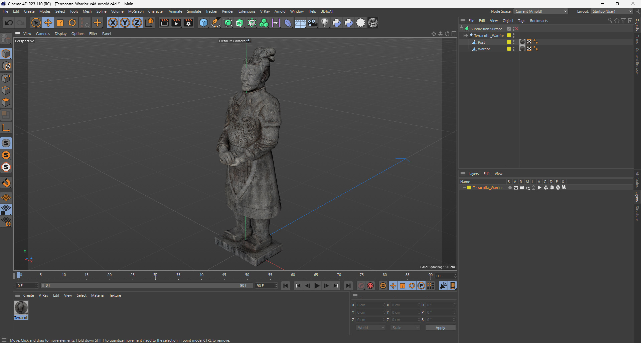The image size is (641, 343).
Task: Add a Bend deformer object
Action: (288, 23)
